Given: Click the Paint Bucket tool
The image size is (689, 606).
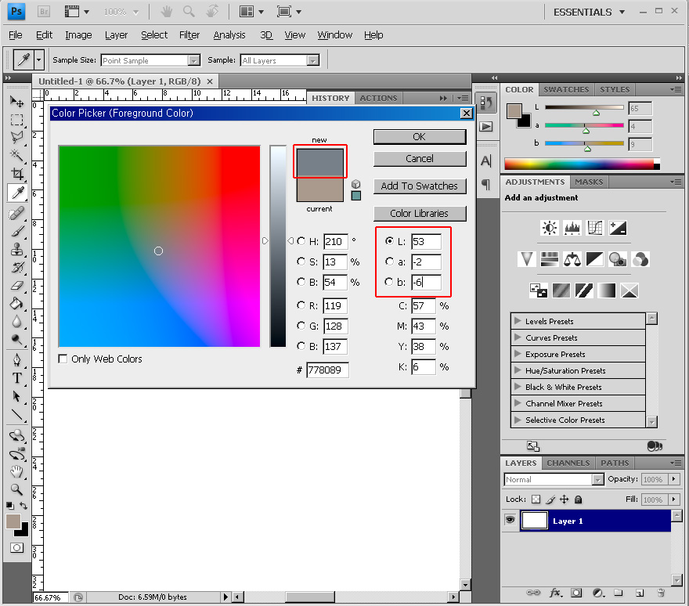Looking at the screenshot, I should pos(16,303).
